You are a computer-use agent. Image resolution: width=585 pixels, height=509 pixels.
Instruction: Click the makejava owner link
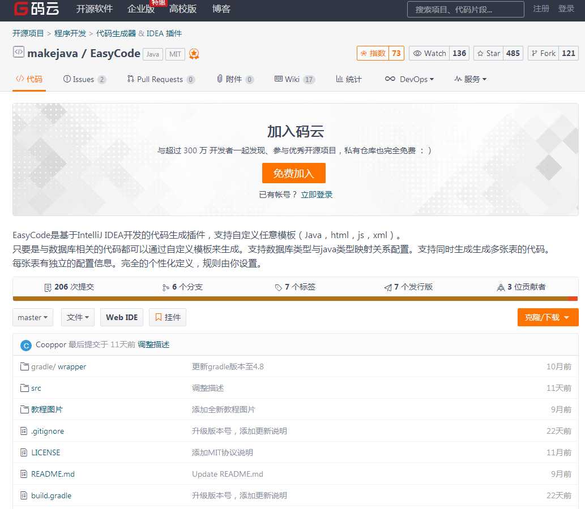click(x=53, y=54)
